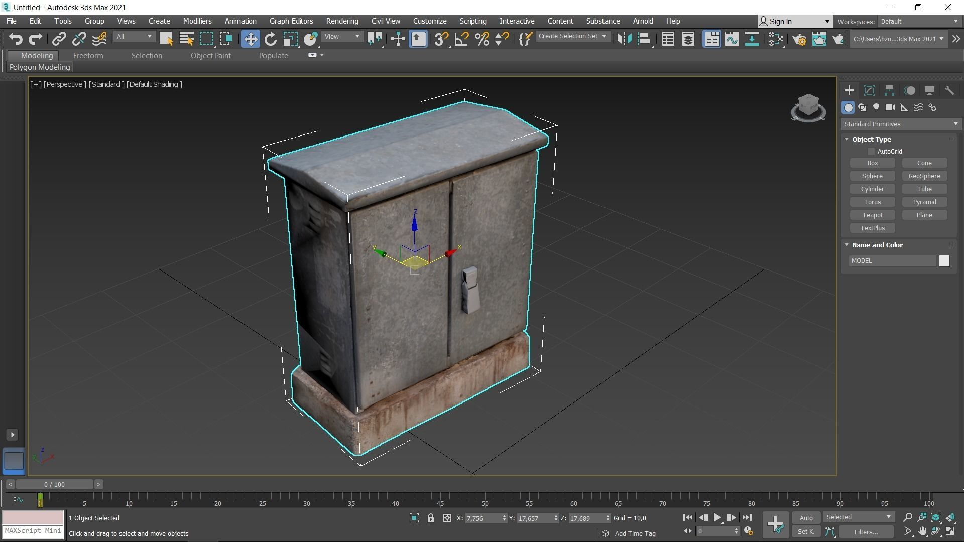
Task: Open Select by Name list
Action: tap(186, 39)
